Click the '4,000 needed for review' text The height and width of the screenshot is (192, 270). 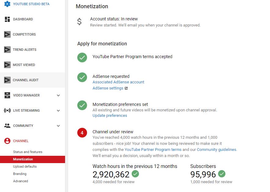tap(114, 182)
